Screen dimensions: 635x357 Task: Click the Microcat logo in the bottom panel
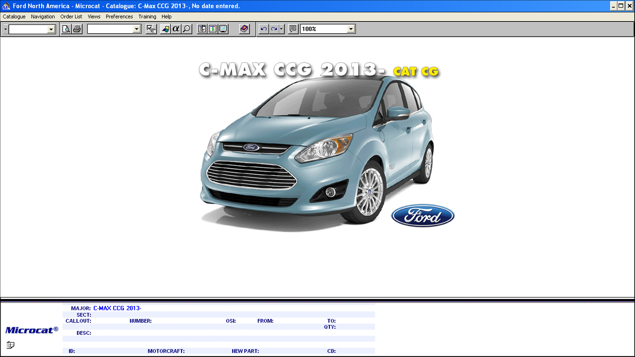tap(32, 330)
